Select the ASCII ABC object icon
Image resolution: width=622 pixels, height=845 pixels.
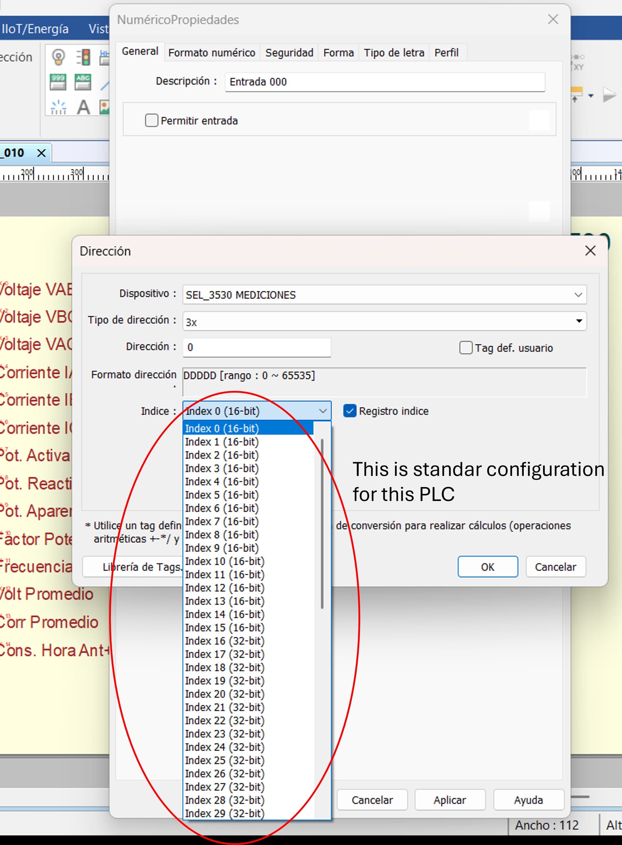coord(83,82)
